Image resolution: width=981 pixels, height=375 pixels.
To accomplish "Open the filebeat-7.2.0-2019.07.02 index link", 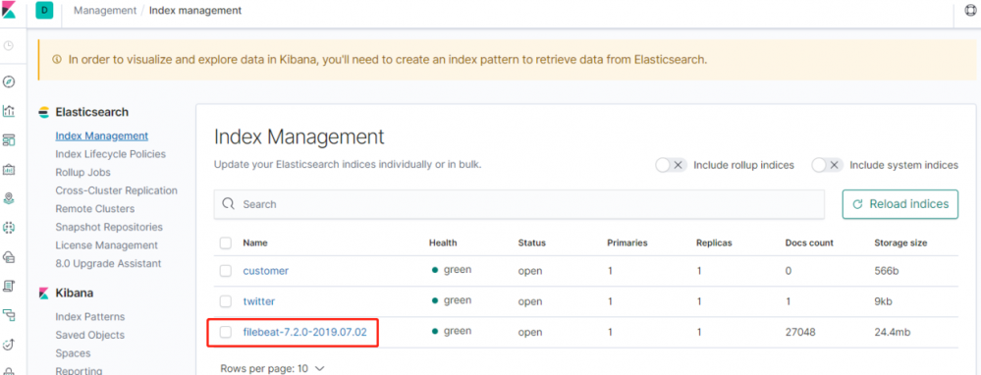I will (304, 332).
